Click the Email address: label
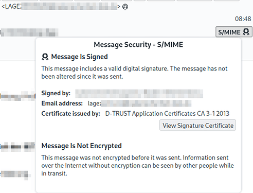 62,103
